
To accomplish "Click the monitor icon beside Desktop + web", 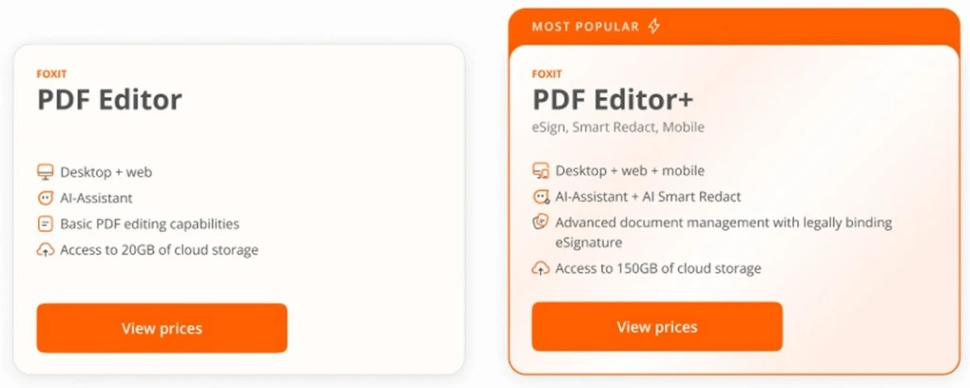I will tap(45, 172).
